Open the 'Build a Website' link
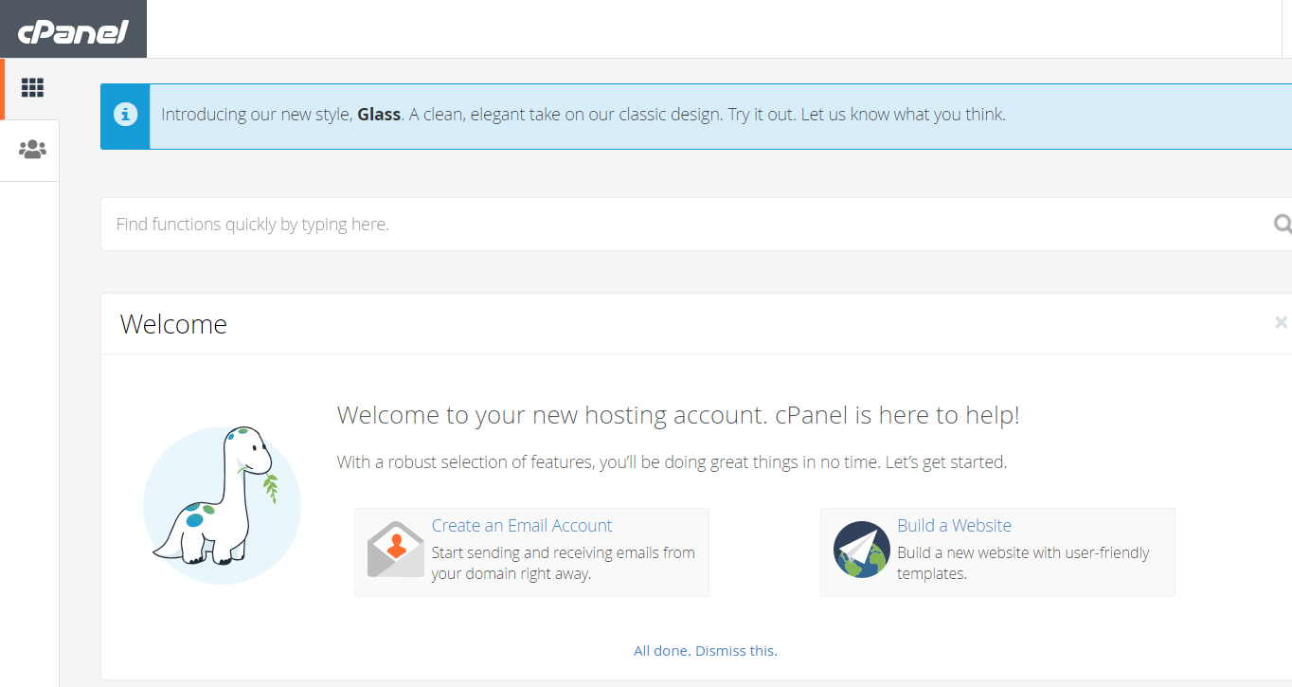 tap(954, 526)
